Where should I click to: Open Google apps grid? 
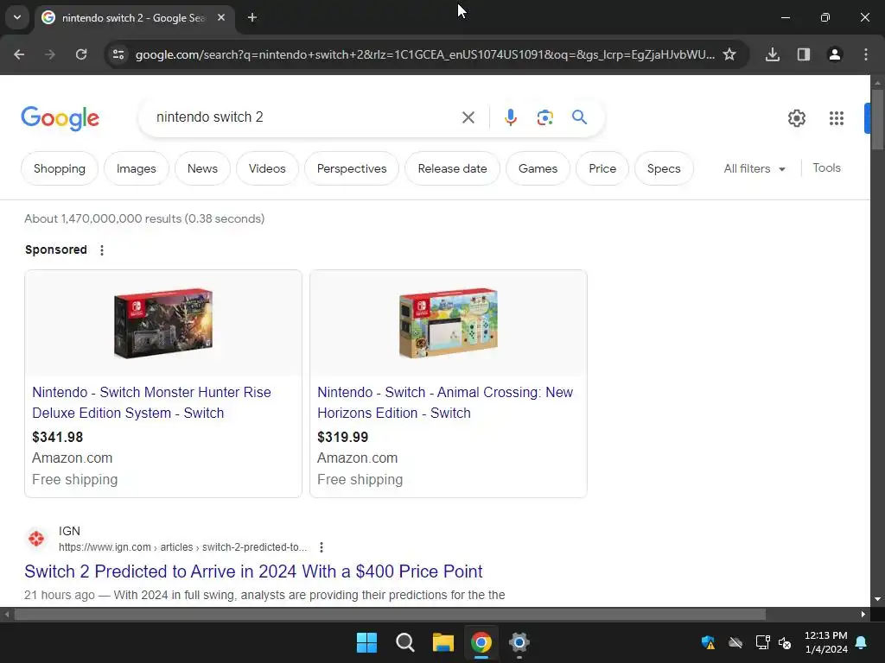tap(837, 117)
